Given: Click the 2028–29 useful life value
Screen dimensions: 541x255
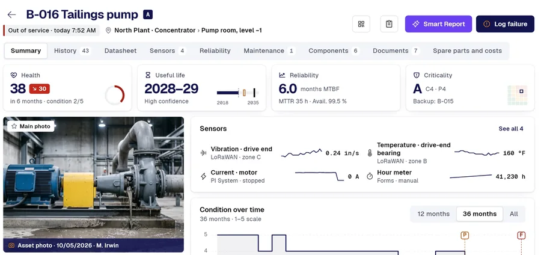Looking at the screenshot, I should click(x=171, y=88).
